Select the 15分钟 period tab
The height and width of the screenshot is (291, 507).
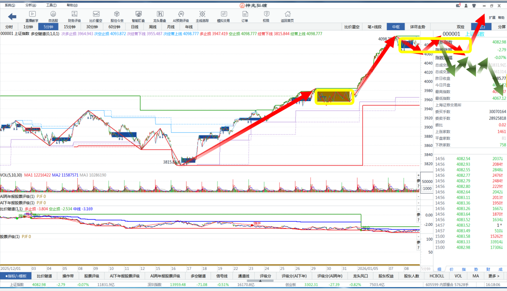70,27
